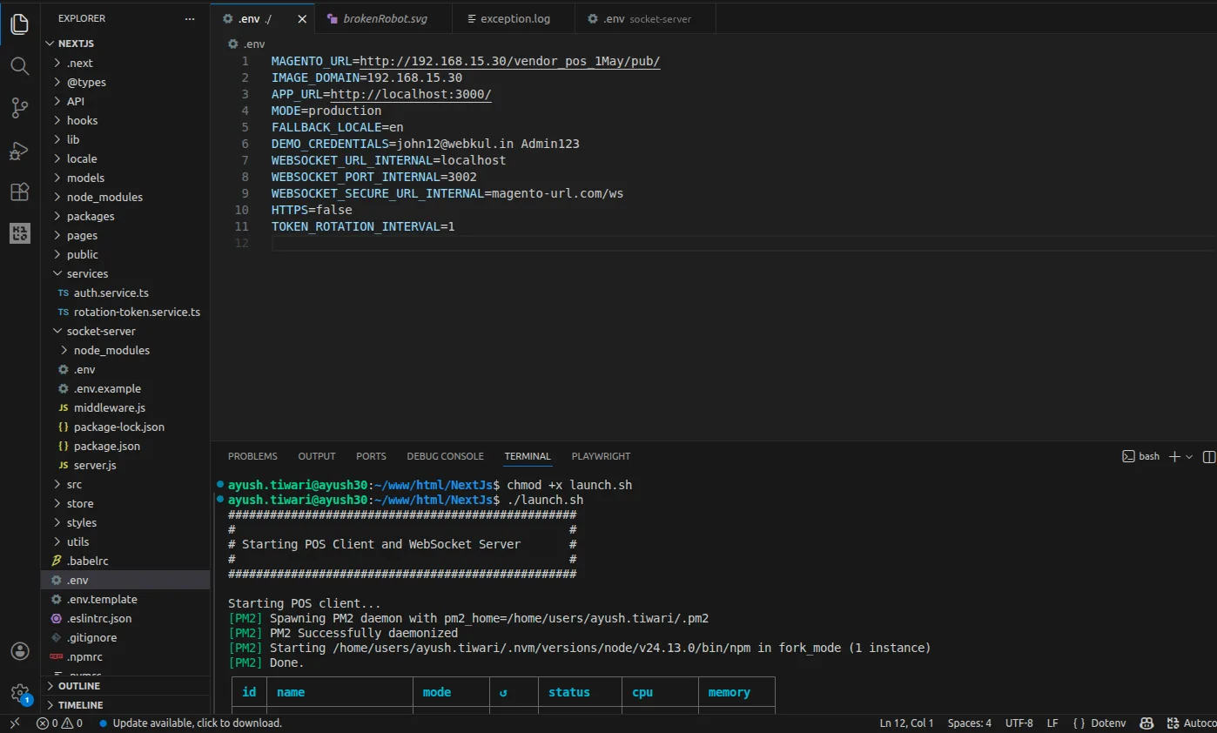Open server.js file
The height and width of the screenshot is (733, 1217).
[x=125, y=465]
